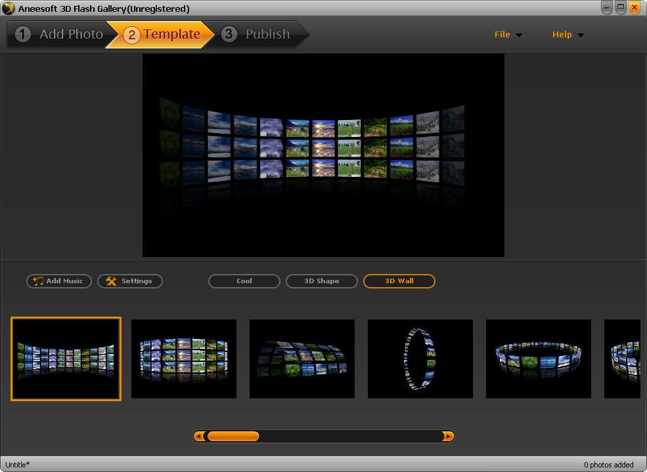Click the Settings tools icon
647x472 pixels.
point(111,281)
